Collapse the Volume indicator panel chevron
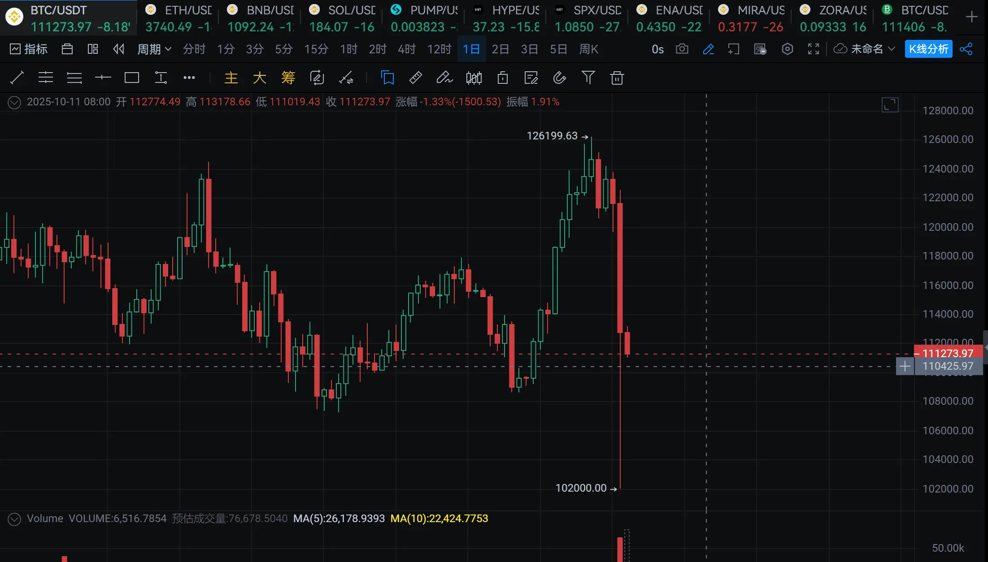 pyautogui.click(x=14, y=519)
